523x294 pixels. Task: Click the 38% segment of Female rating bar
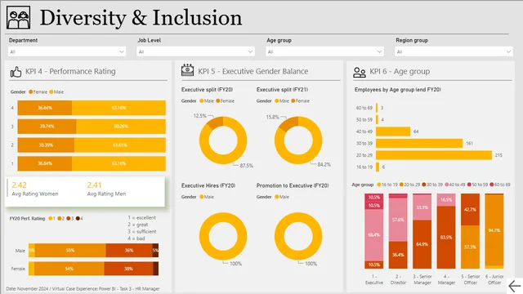click(x=128, y=269)
